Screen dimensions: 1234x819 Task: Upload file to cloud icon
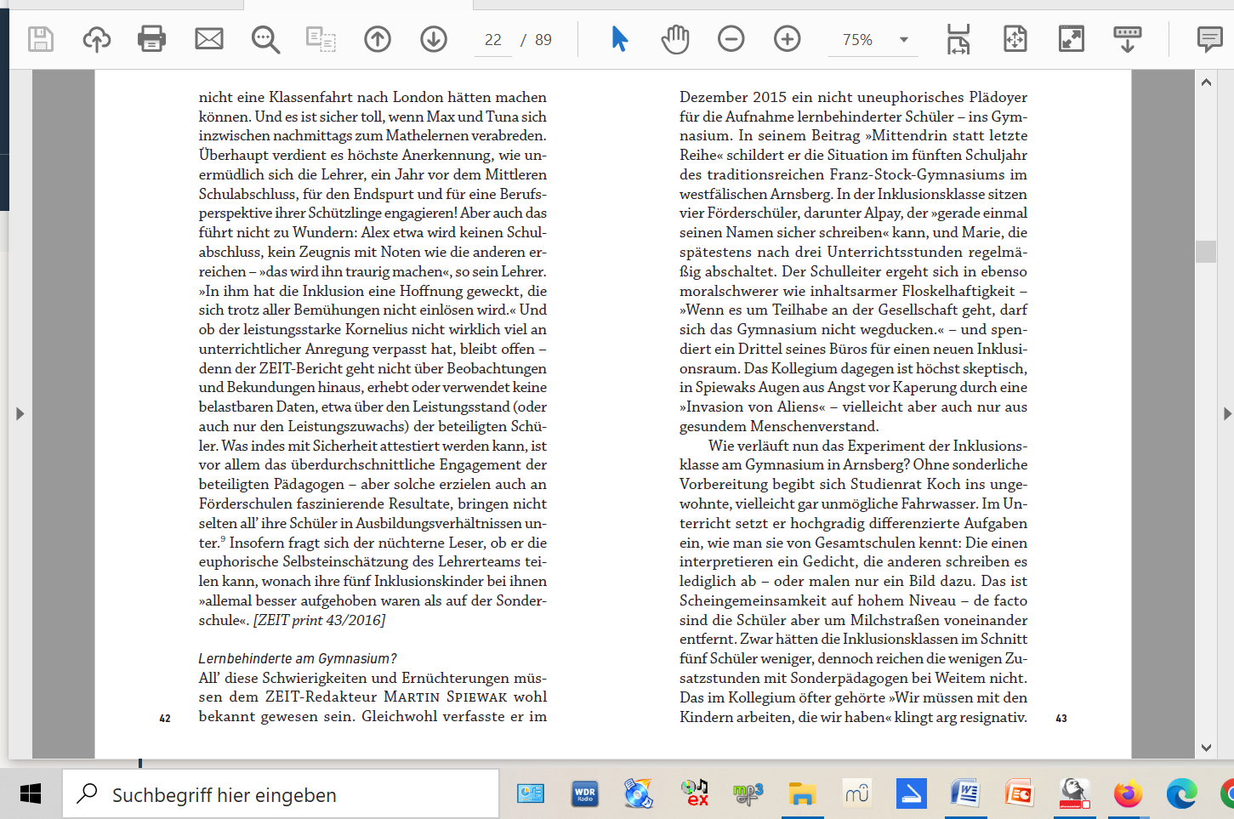[96, 39]
